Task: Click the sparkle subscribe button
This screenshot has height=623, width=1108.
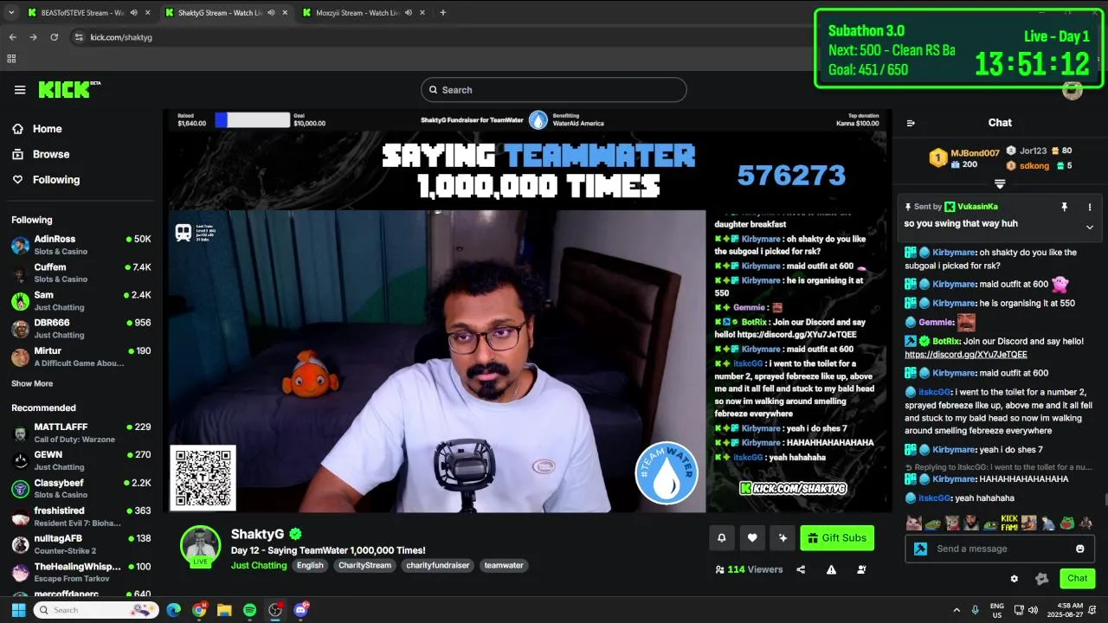Action: coord(783,538)
